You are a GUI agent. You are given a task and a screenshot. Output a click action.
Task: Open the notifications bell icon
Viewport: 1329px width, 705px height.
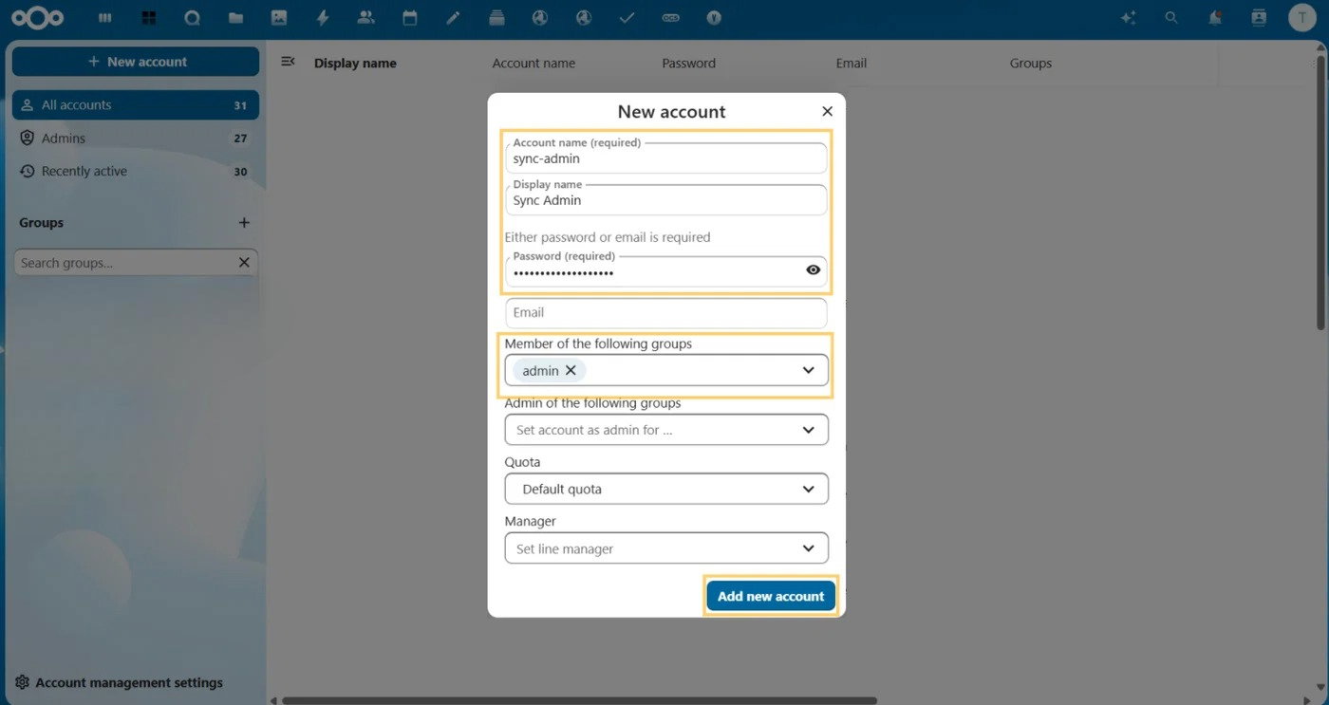coord(1215,18)
